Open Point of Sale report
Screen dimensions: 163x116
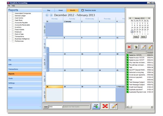tap(19, 34)
